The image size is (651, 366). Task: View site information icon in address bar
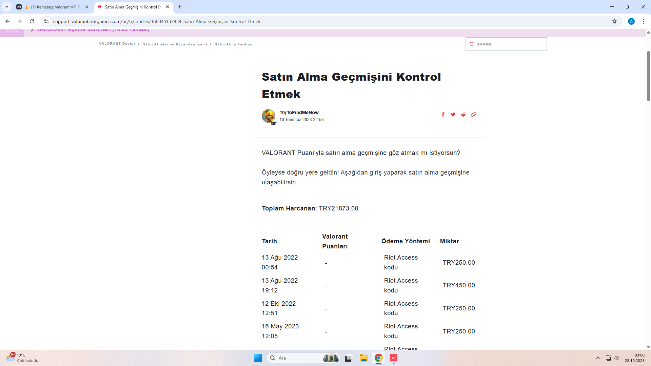(46, 21)
